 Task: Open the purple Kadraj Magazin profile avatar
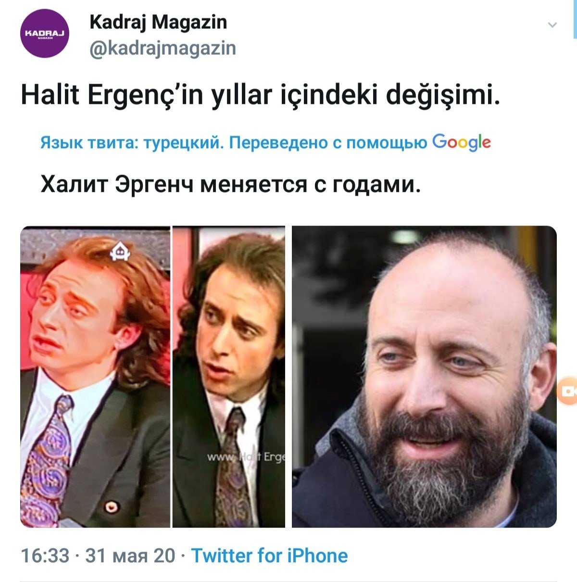click(46, 34)
